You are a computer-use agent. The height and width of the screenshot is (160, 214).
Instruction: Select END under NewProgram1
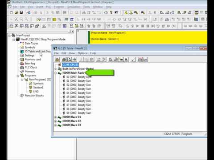(36, 92)
